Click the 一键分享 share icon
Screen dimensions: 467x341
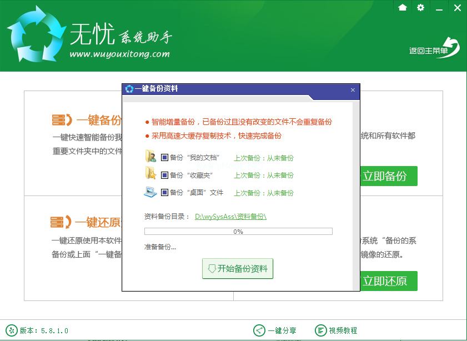259,329
